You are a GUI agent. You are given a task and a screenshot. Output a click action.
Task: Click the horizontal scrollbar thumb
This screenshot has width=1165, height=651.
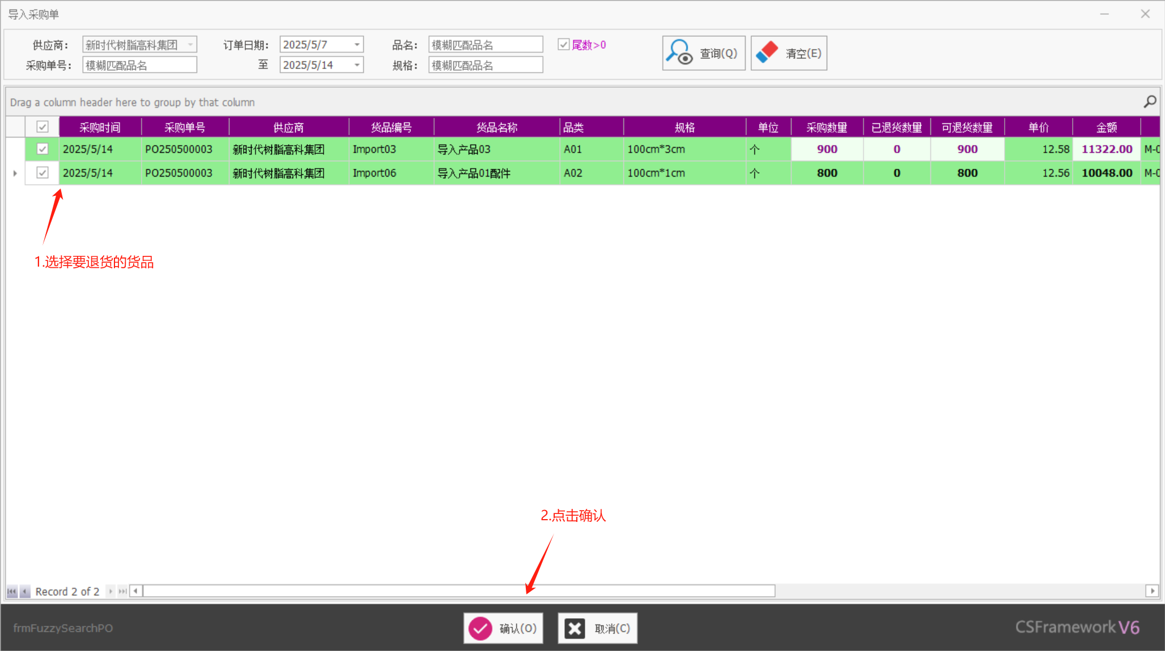[459, 591]
